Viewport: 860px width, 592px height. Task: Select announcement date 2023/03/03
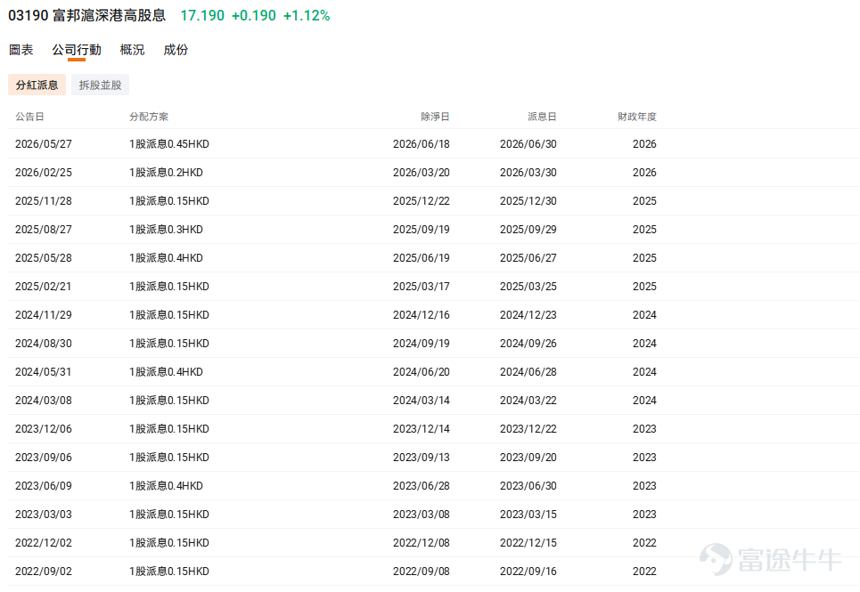click(x=44, y=515)
